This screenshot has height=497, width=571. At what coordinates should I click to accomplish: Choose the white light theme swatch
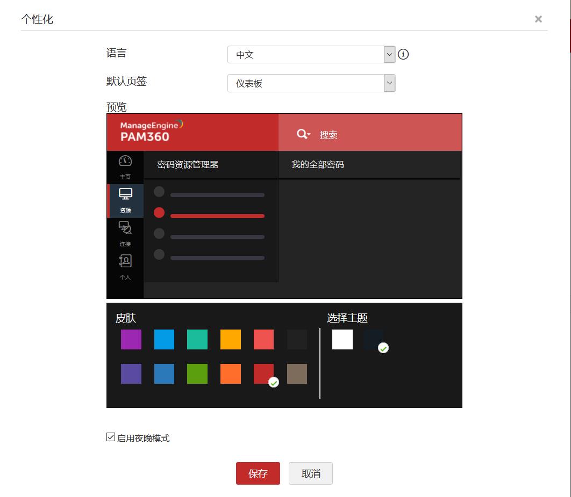[x=342, y=340]
